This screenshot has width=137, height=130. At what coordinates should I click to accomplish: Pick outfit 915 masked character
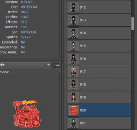pos(99,46)
